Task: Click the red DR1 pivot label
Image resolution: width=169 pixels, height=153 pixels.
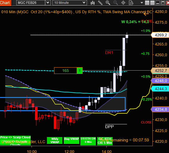Action: (109, 53)
